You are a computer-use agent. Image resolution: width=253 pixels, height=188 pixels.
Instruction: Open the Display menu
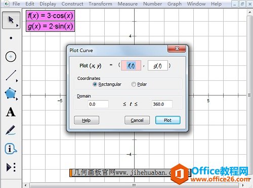coord(48,4)
